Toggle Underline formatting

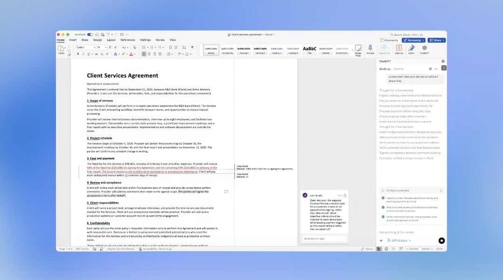point(88,54)
